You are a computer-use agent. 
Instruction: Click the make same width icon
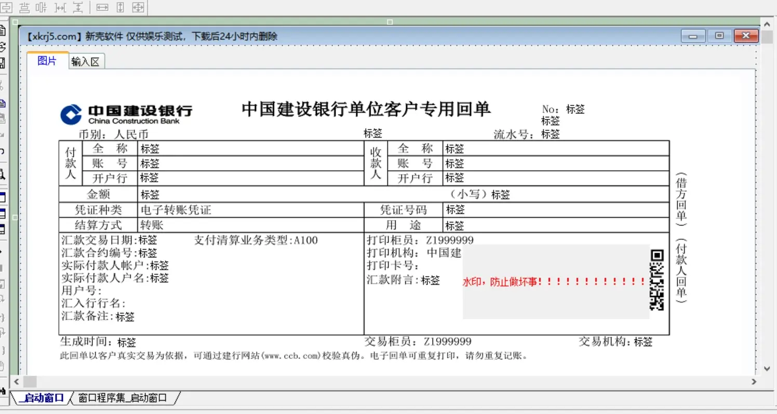[x=102, y=7]
